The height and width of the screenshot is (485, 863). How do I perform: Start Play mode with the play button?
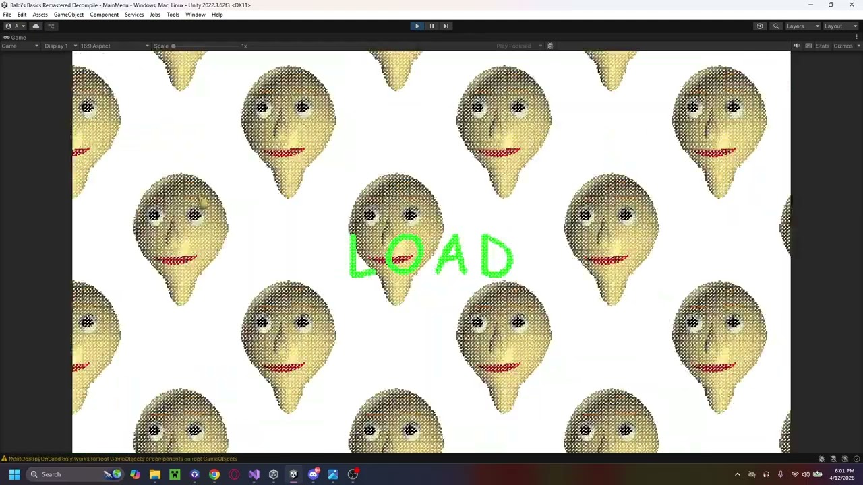pyautogui.click(x=417, y=26)
